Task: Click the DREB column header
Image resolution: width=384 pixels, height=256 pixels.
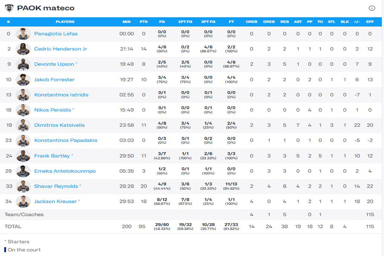Action: [269, 22]
